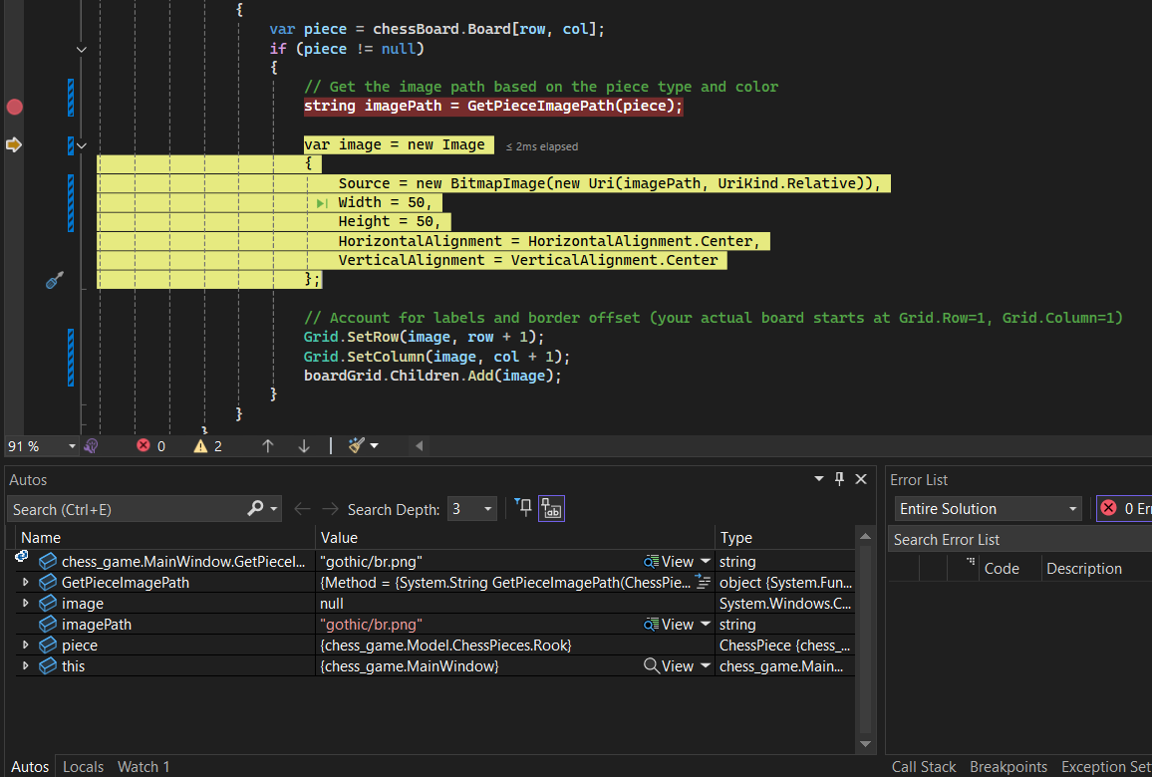Expand the piece variable row
The height and width of the screenshot is (777, 1152).
coord(26,645)
